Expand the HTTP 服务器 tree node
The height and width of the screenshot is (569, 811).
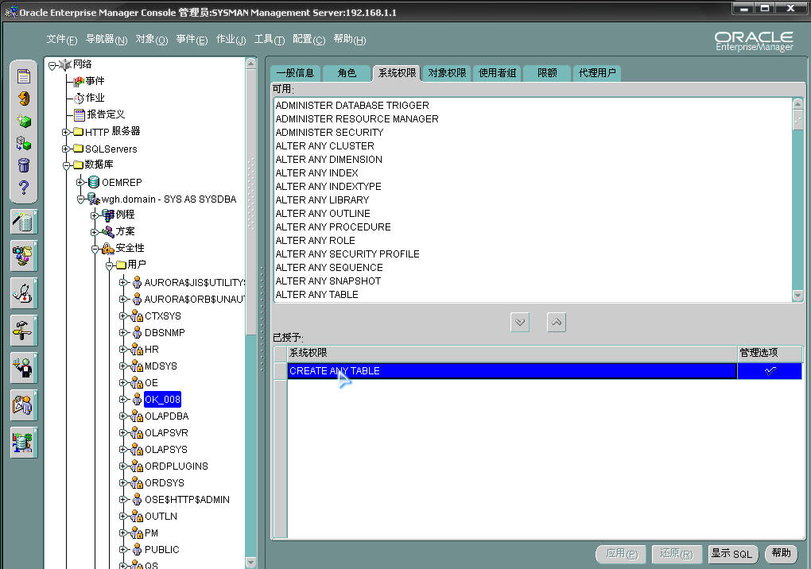click(66, 132)
